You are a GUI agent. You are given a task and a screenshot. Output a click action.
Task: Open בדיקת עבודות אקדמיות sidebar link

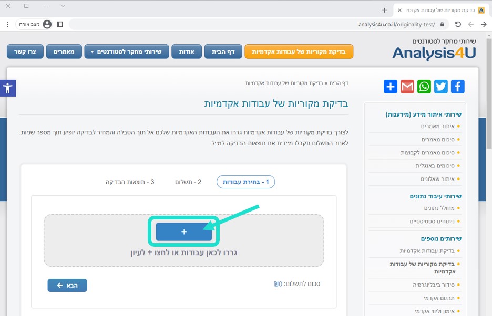pos(427,250)
